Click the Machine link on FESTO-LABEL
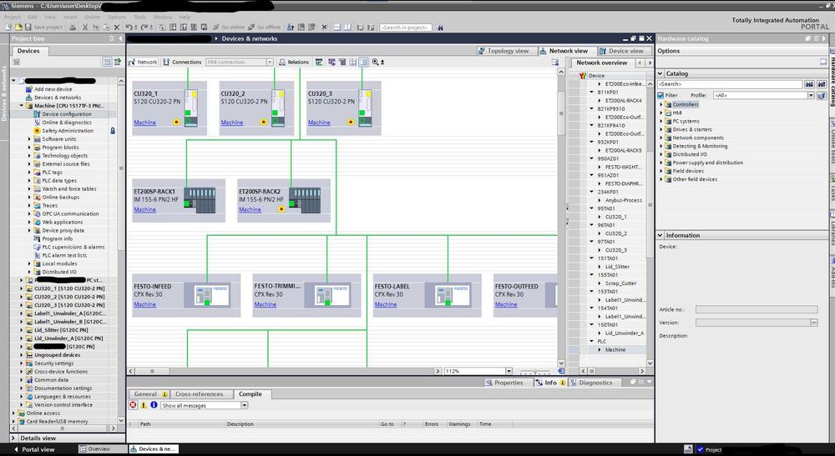835x456 pixels. (x=386, y=304)
